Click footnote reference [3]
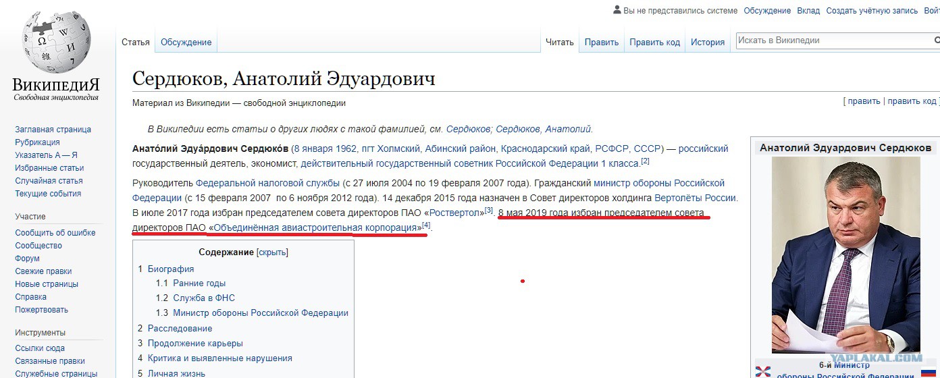 coord(489,210)
